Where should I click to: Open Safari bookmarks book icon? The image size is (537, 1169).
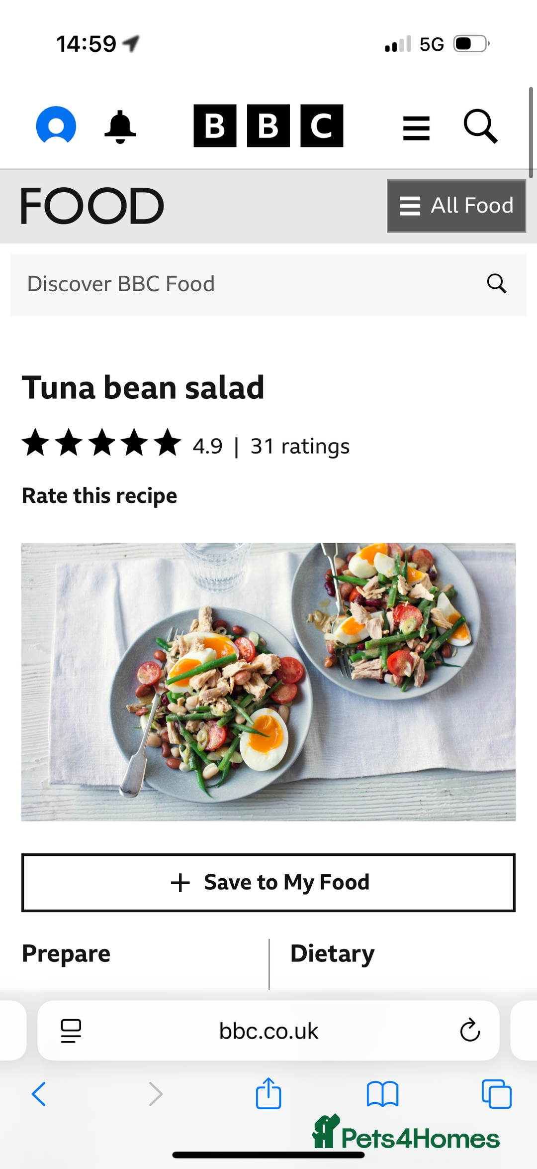tap(382, 1094)
